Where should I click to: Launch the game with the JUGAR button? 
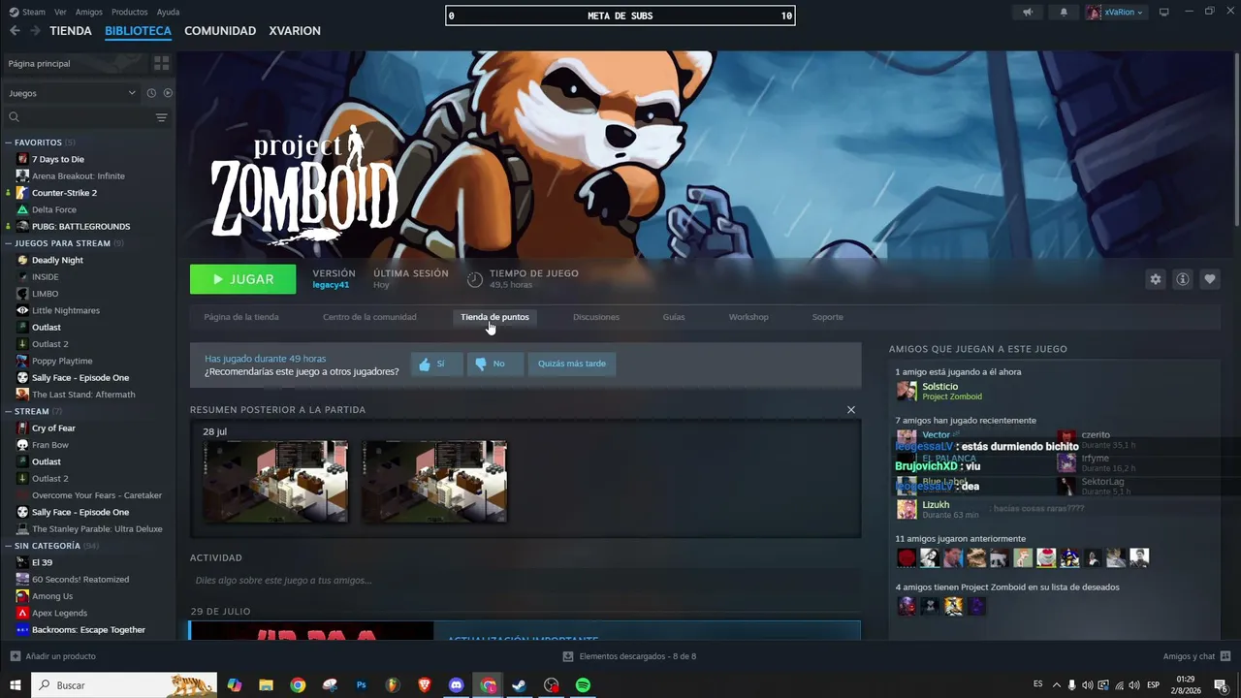[243, 279]
